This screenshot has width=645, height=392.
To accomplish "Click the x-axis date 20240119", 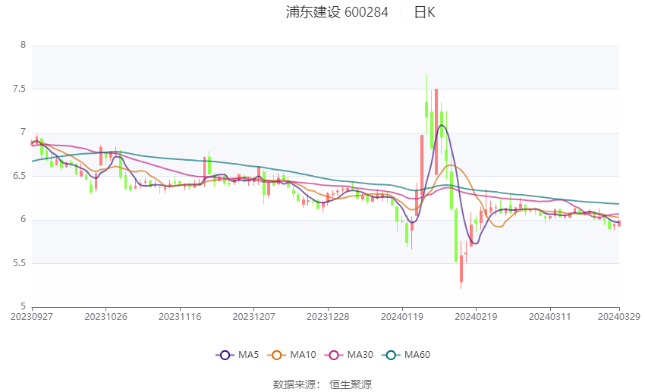I will tap(402, 317).
